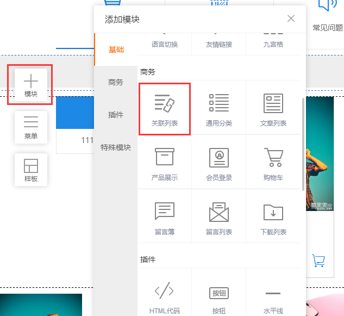The width and height of the screenshot is (344, 316).
Task: Add the 会员登录 module
Action: (x=219, y=162)
